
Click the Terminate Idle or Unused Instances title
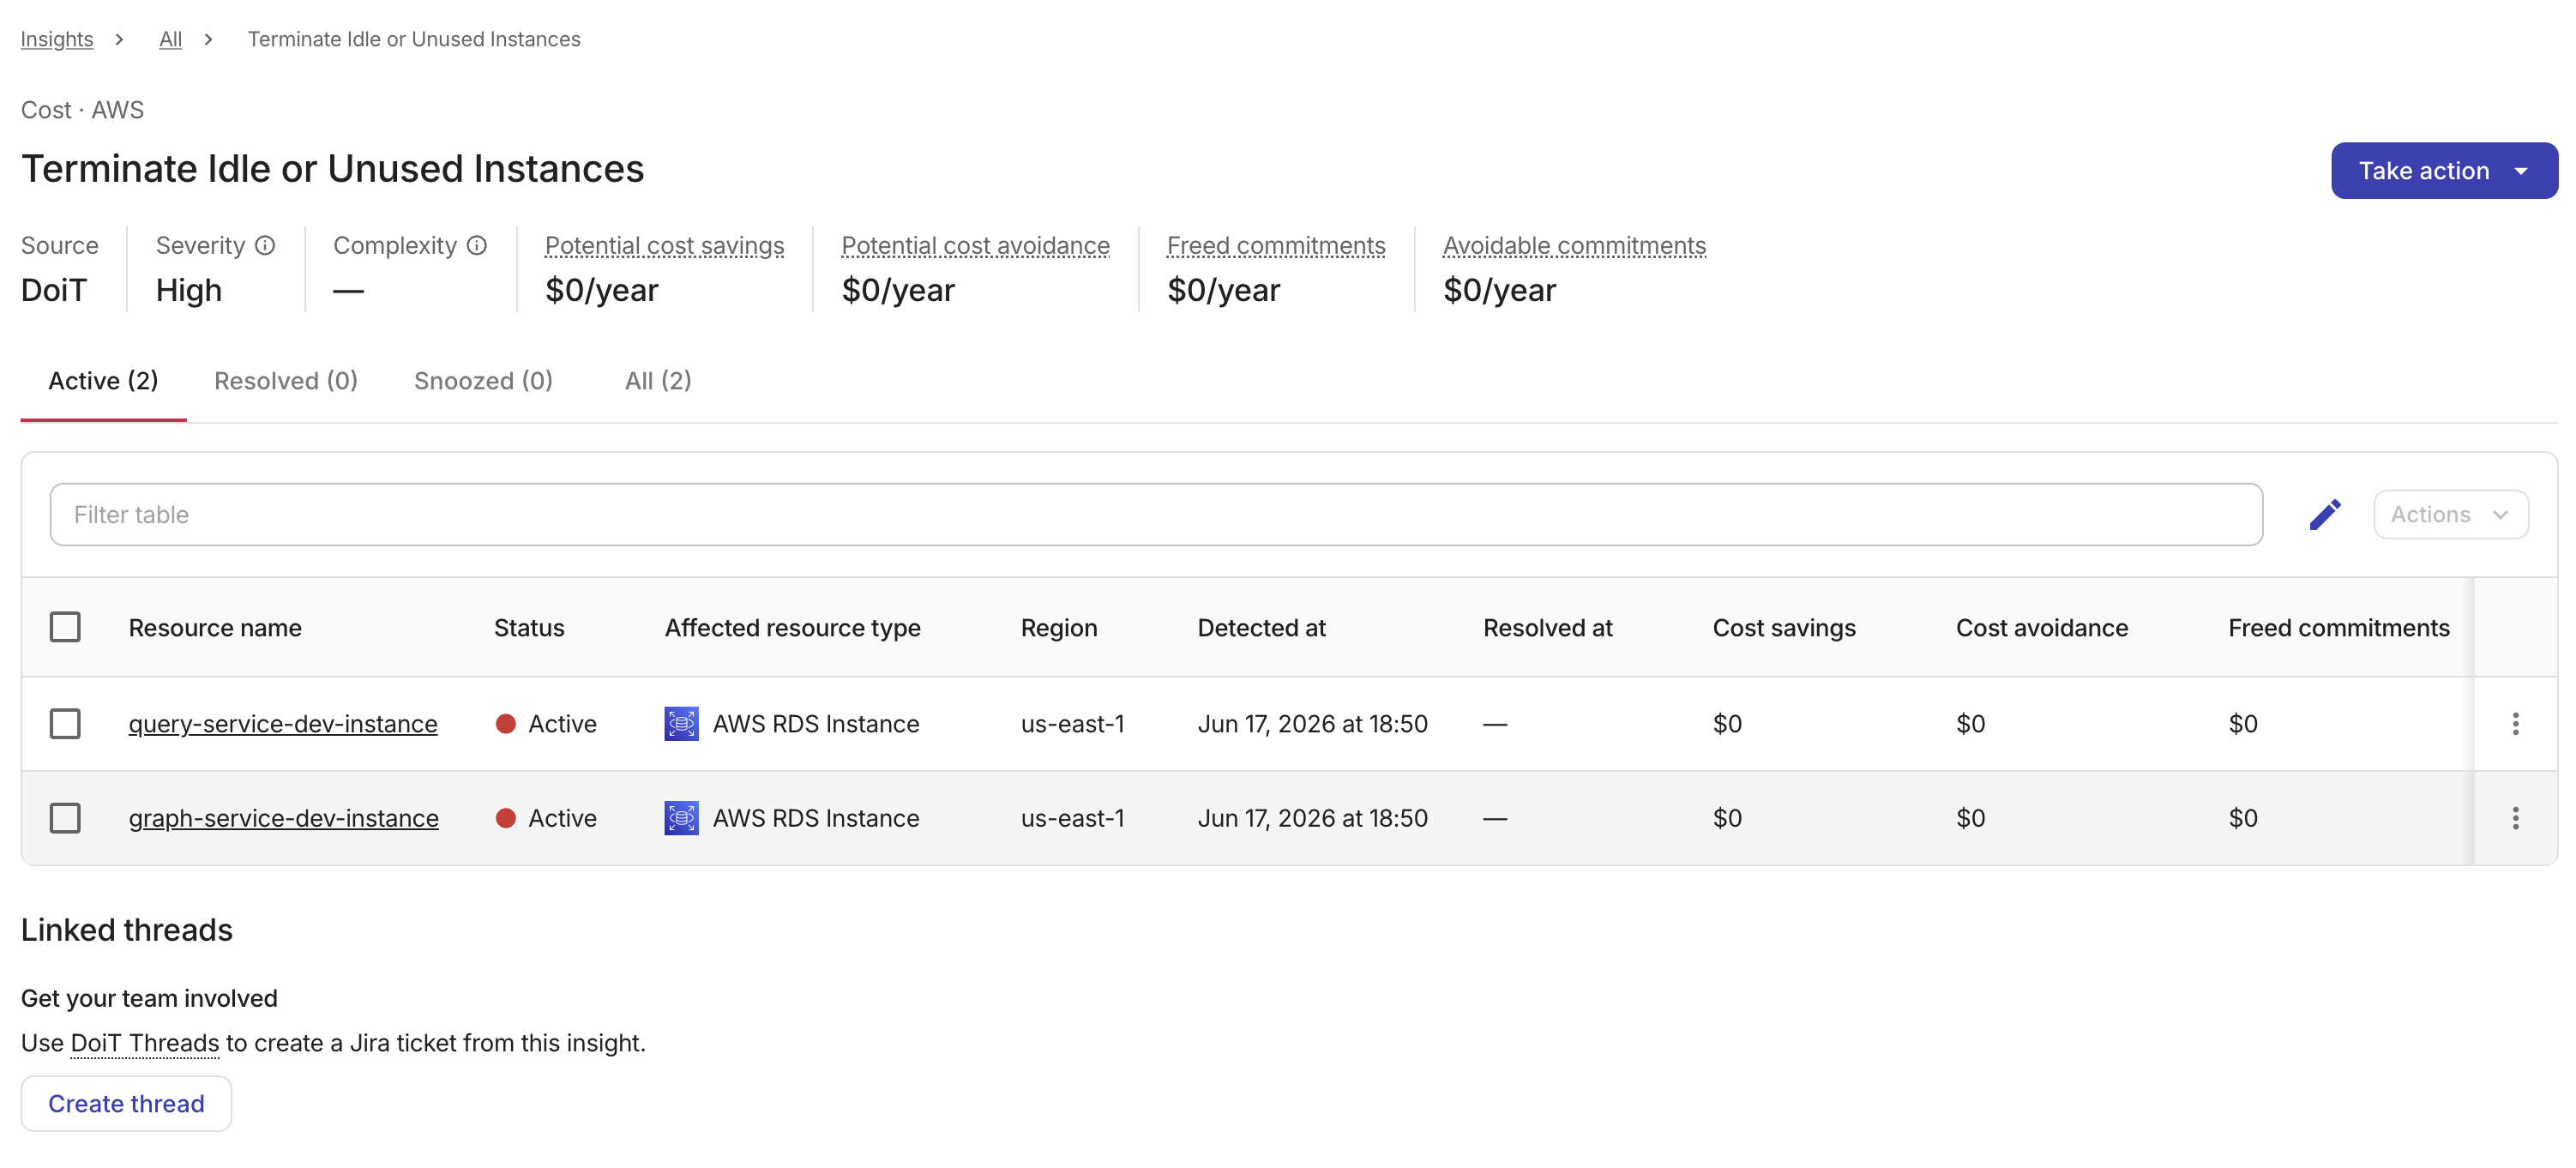332,169
